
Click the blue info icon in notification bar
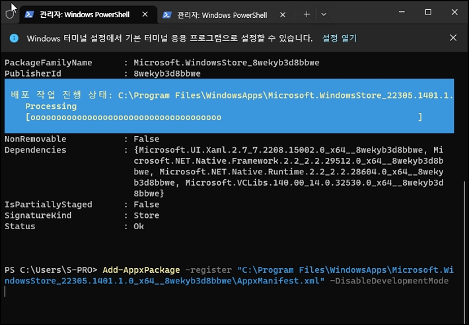click(x=14, y=38)
